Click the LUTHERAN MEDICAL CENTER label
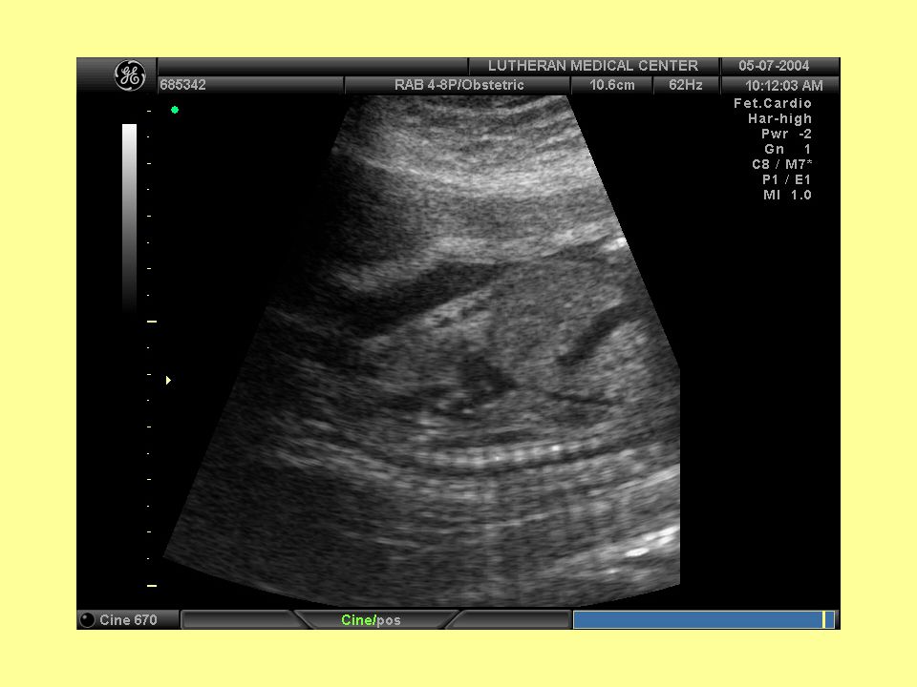917x687 pixels. coord(593,66)
